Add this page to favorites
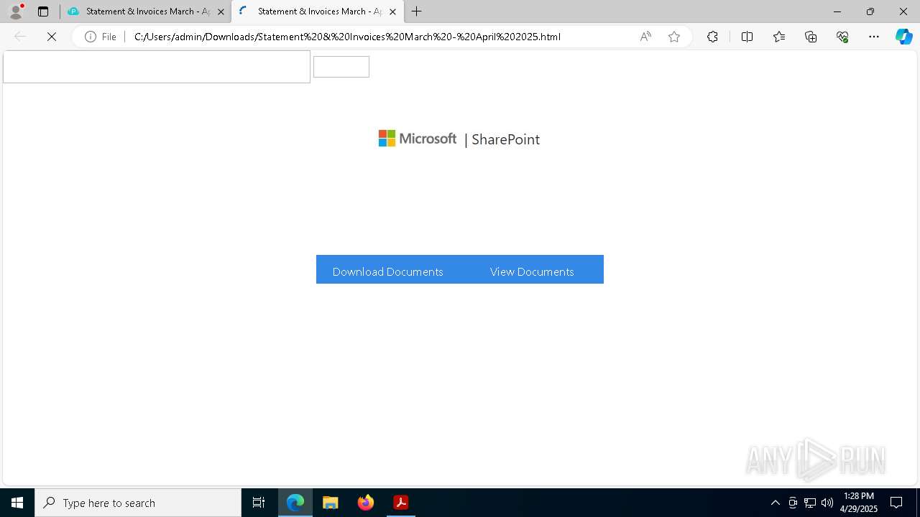Screen dimensions: 920x517 (674, 37)
